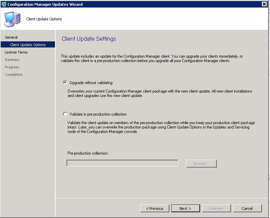The width and height of the screenshot is (270, 218).
Task: Click the Client Update Settings heading
Action: [x=89, y=39]
